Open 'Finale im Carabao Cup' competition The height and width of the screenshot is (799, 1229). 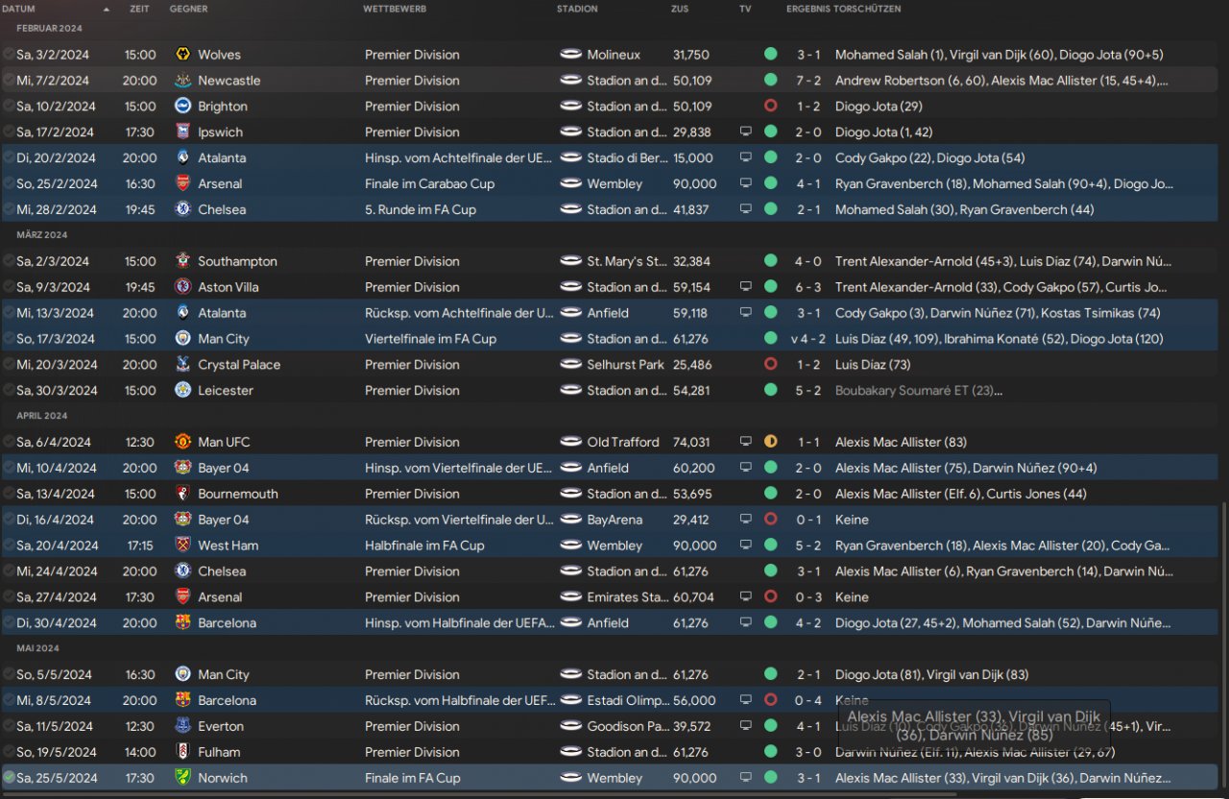[x=429, y=184]
